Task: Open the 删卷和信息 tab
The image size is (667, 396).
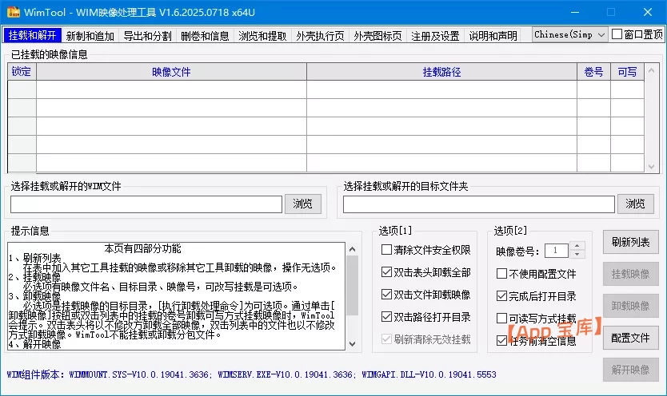Action: [x=205, y=36]
